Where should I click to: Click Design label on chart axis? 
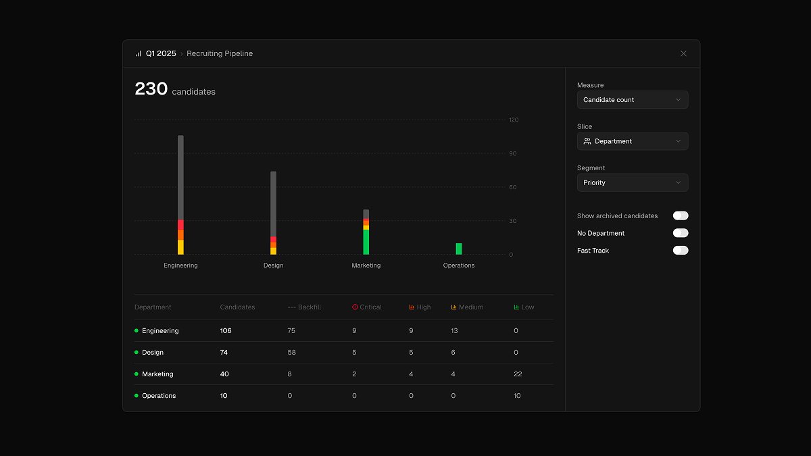[x=273, y=265]
